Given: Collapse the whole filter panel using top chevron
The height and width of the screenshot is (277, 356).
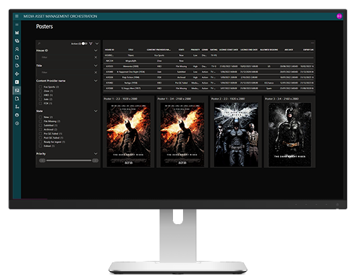Looking at the screenshot, I should 97,43.
